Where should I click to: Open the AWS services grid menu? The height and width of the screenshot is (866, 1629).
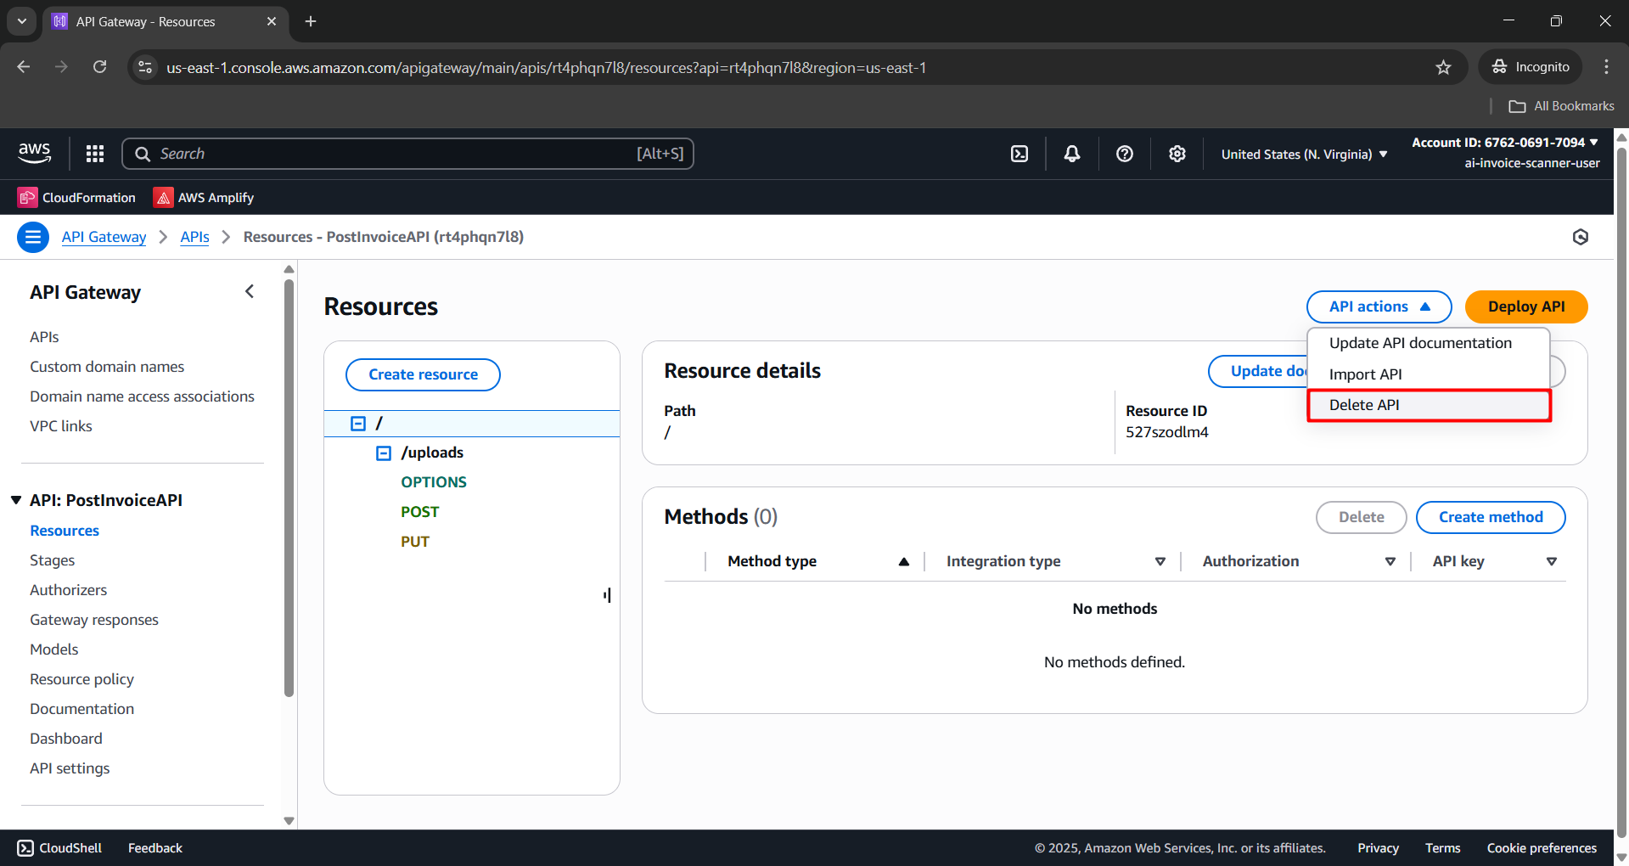coord(94,154)
